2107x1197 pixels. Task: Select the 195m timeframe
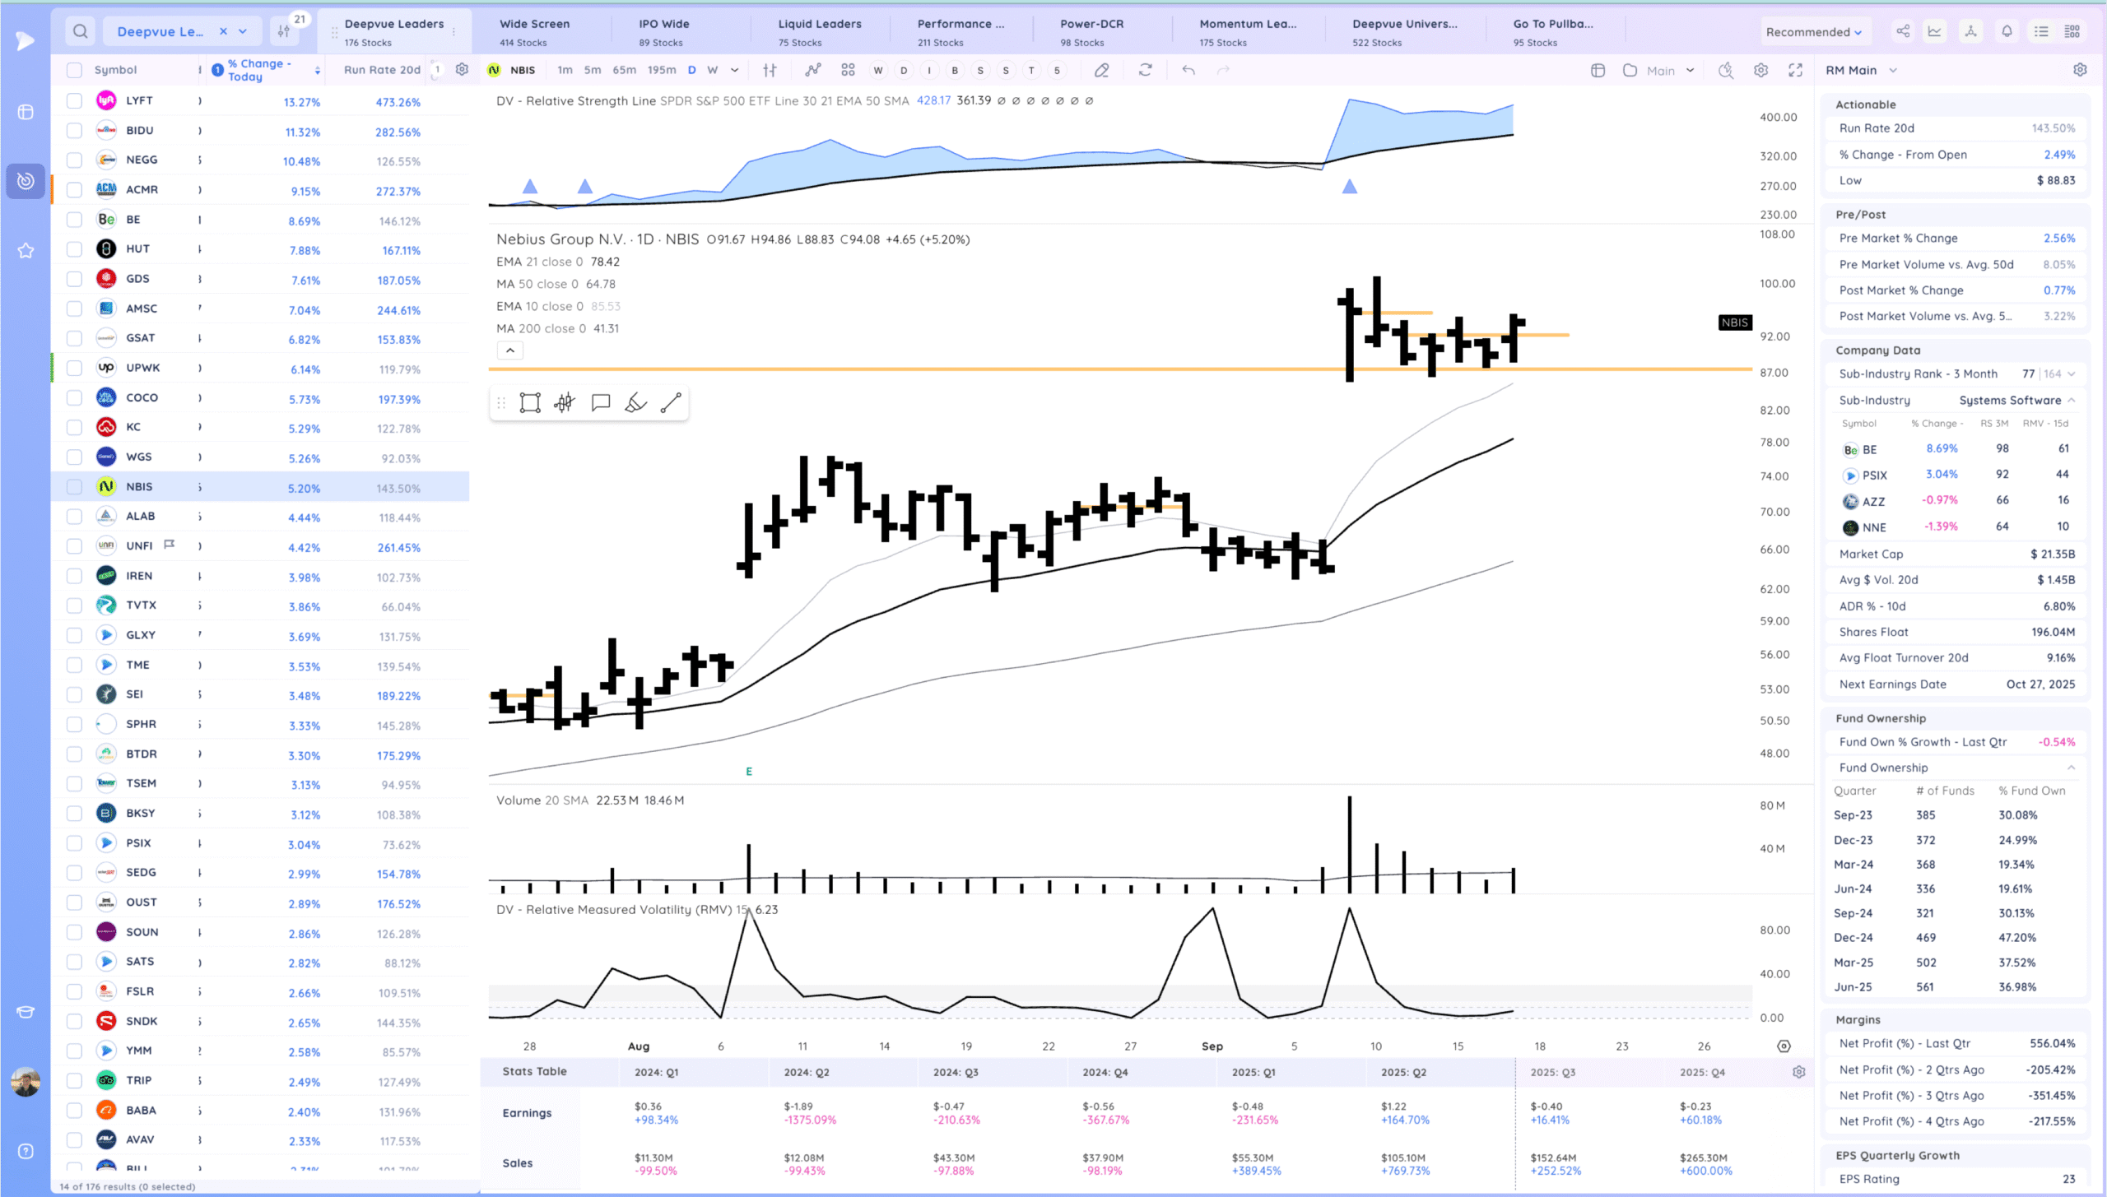(x=662, y=70)
